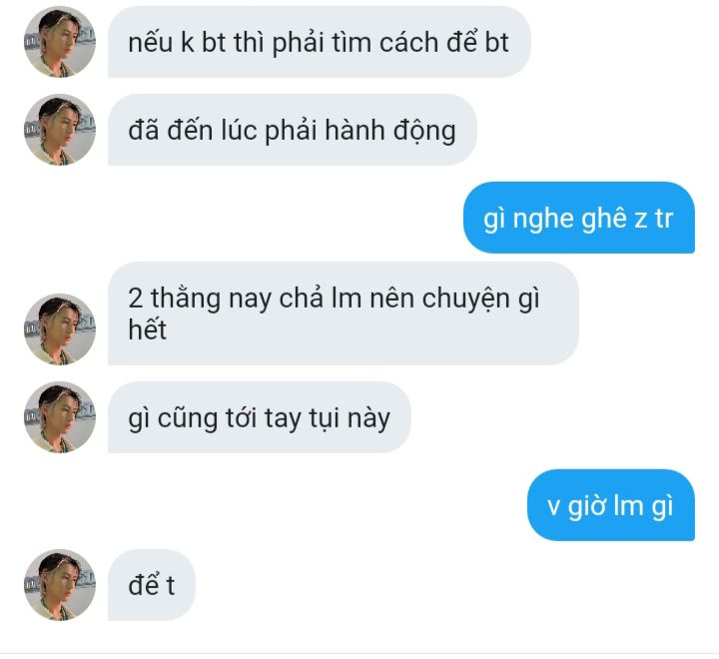Viewport: 719px width, 659px height.
Task: Select the blue 'v giờ lm gì' message
Action: (x=611, y=505)
